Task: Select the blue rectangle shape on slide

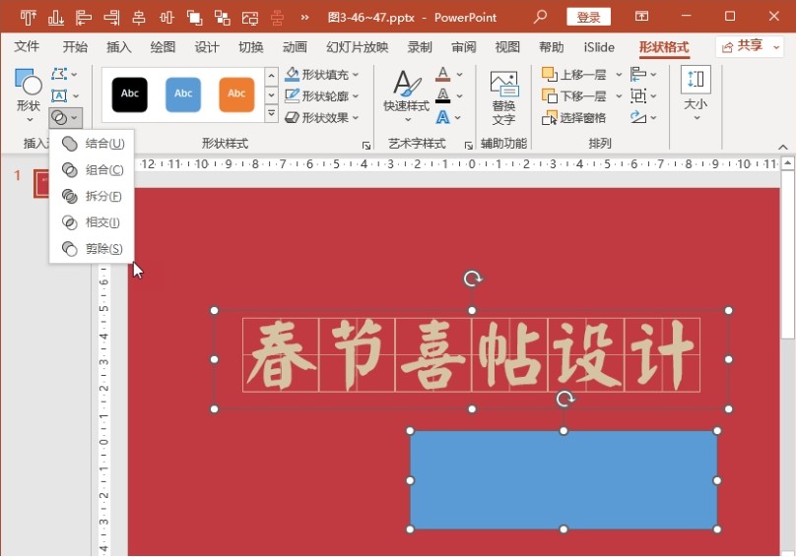Action: pyautogui.click(x=563, y=479)
